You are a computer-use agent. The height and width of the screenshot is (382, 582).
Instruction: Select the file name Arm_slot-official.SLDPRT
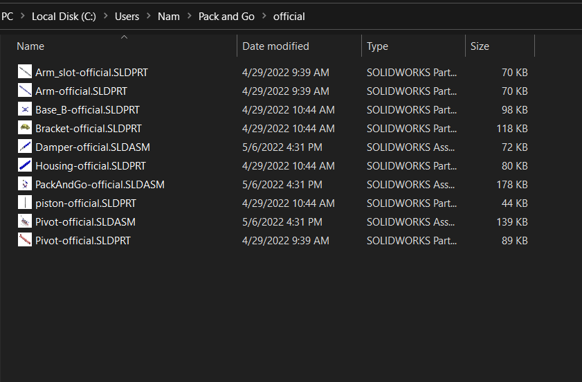tap(91, 73)
